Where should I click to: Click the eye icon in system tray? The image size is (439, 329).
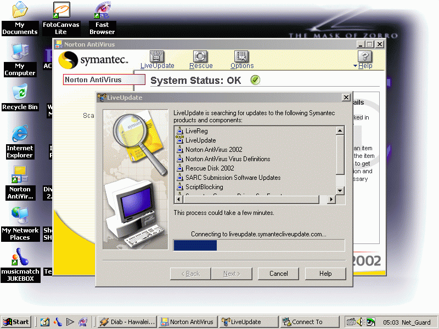tap(371, 322)
